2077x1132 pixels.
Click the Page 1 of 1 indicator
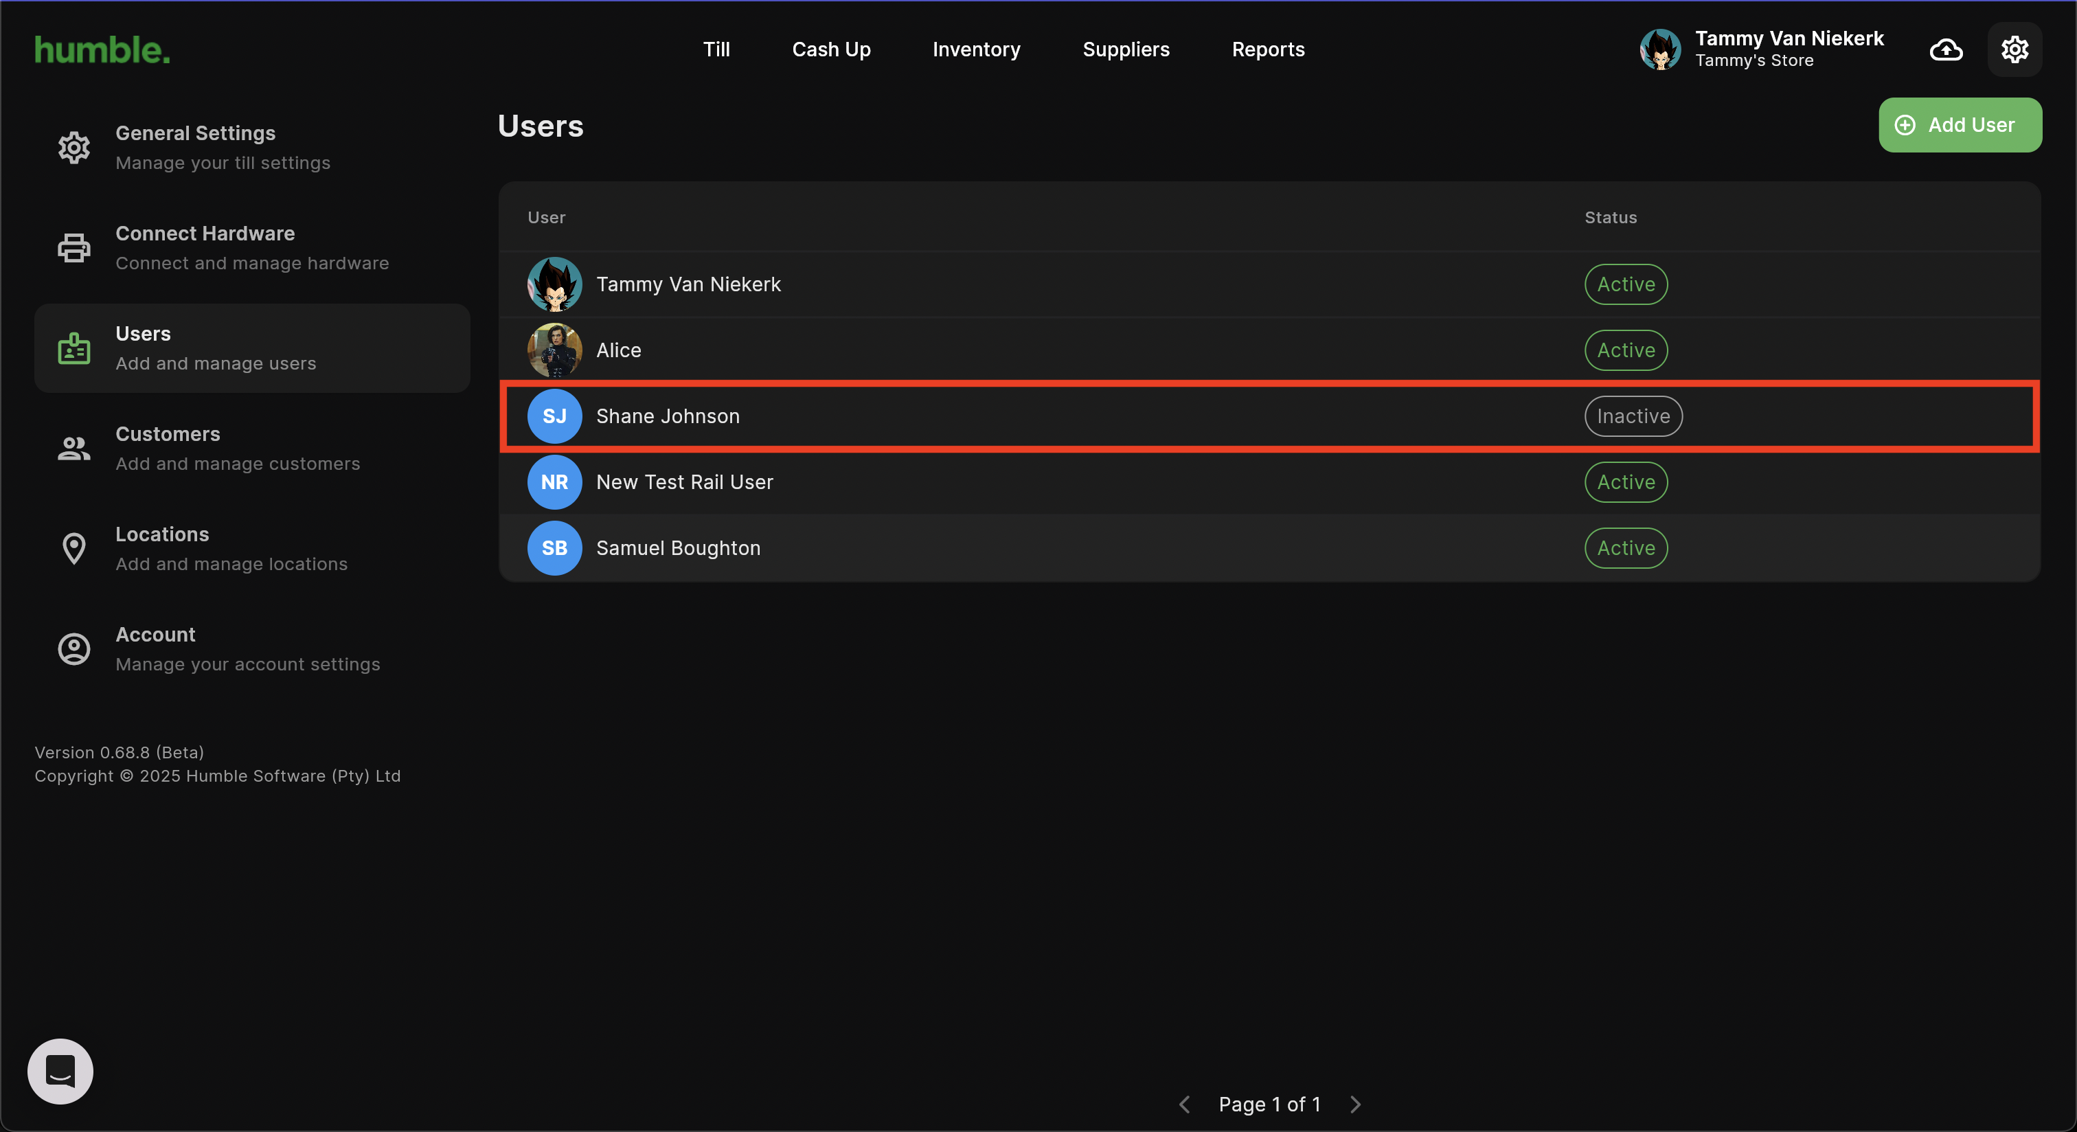click(x=1269, y=1105)
